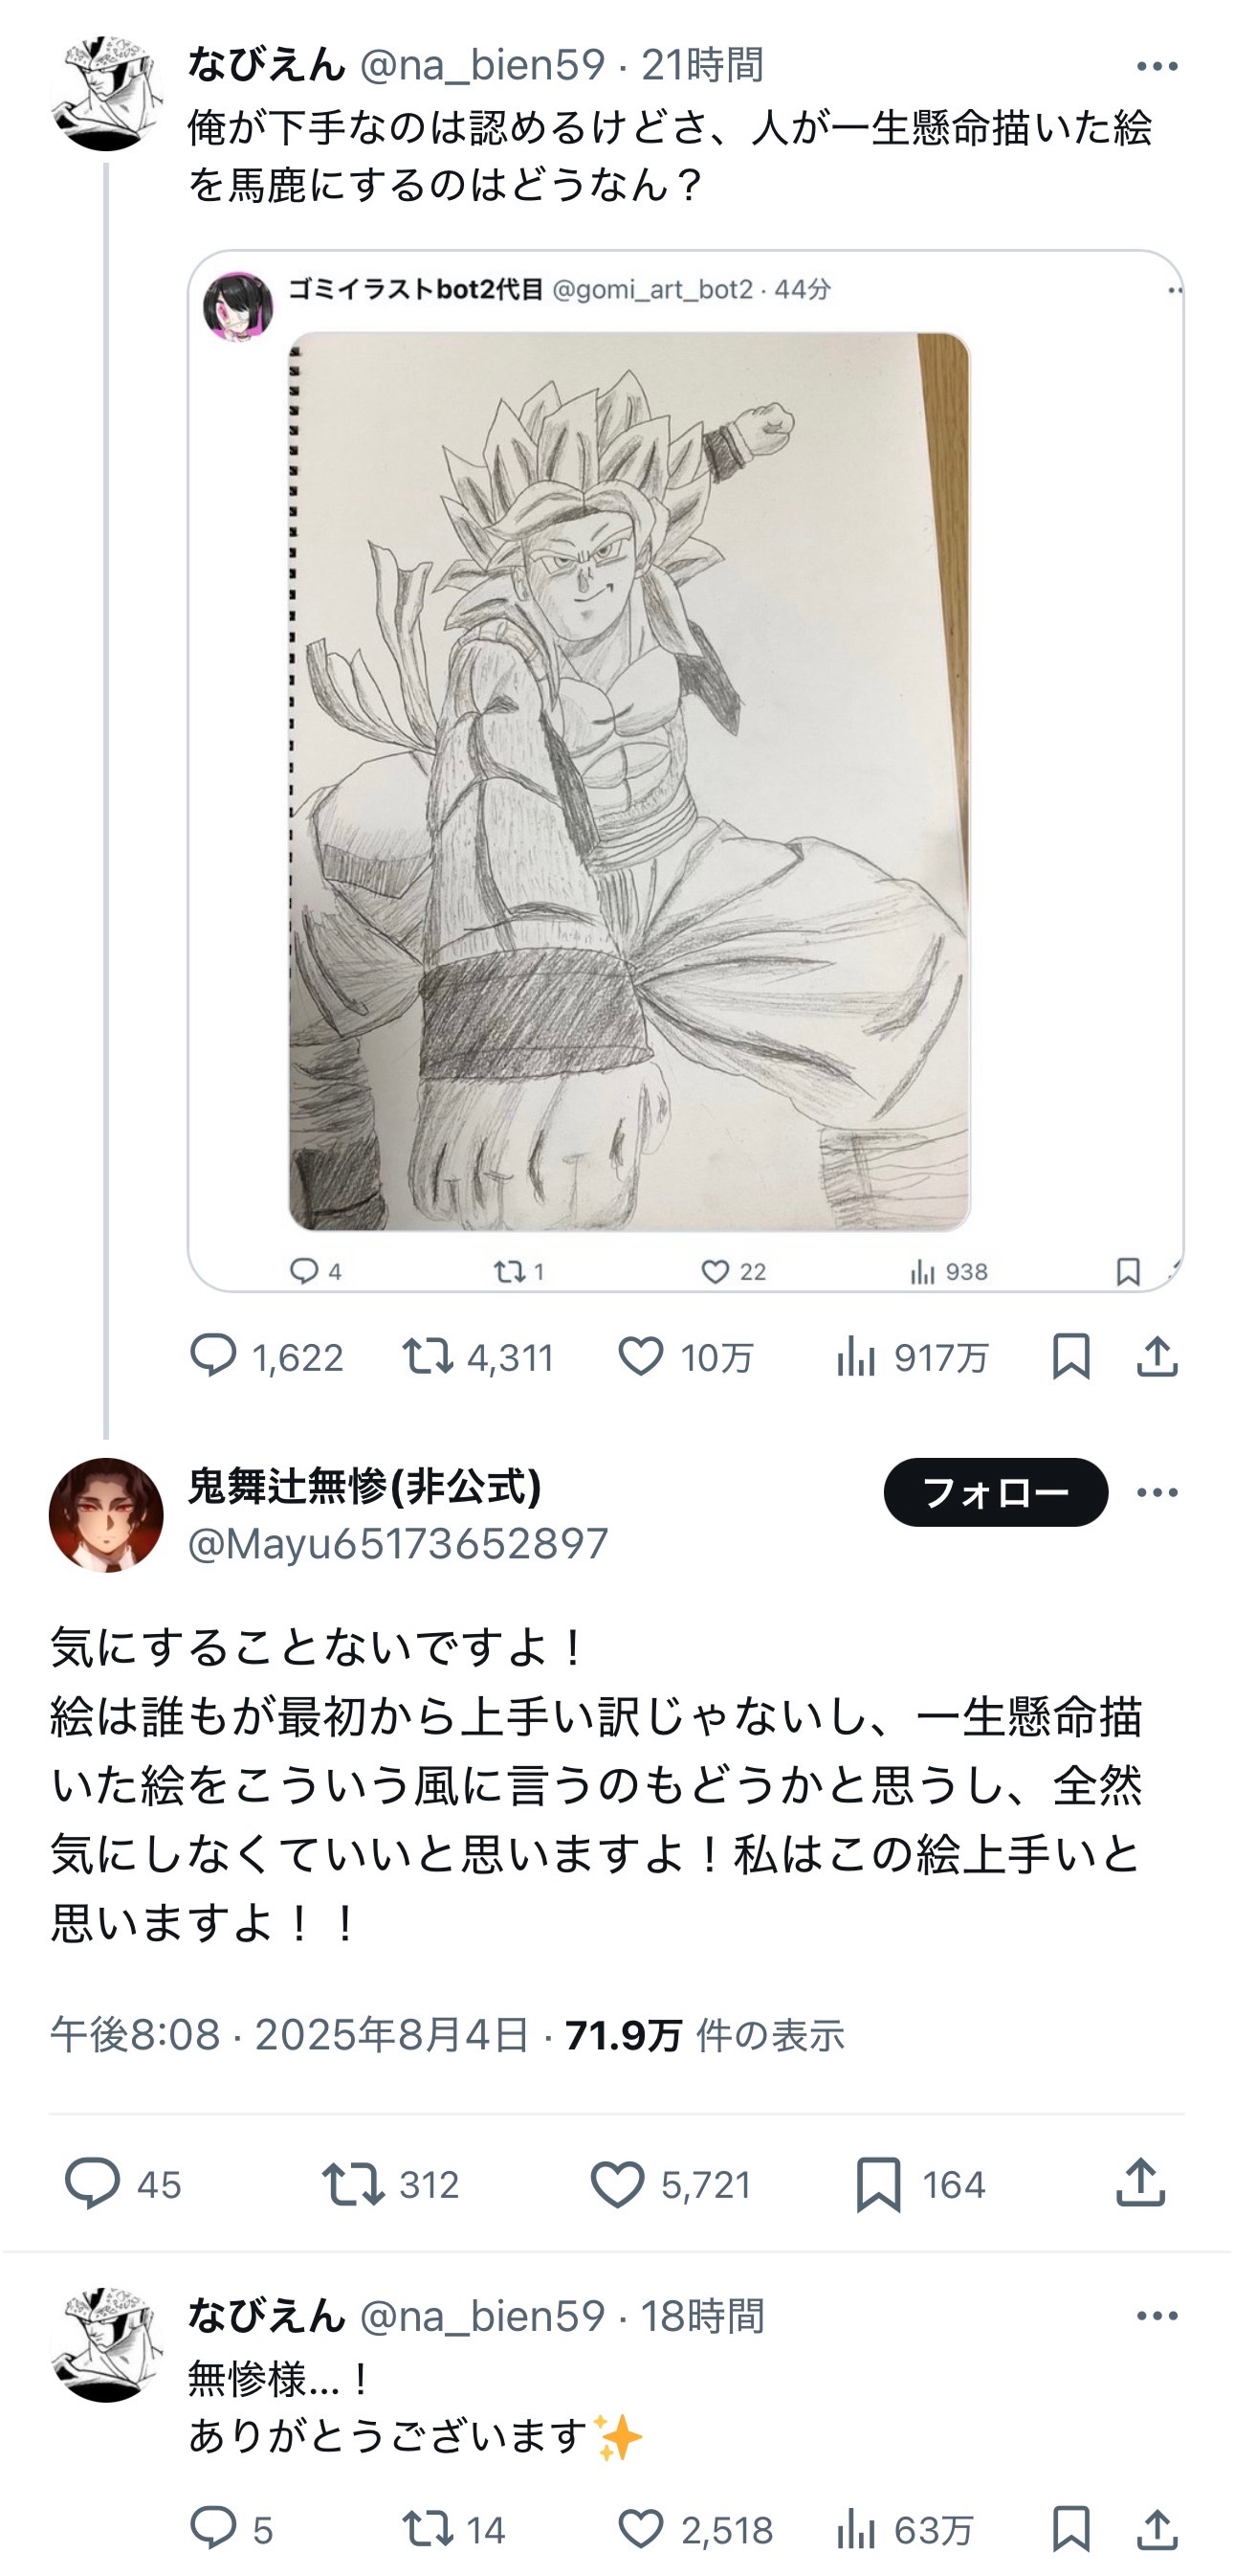The image size is (1234, 2575).
Task: Open the @Mayu65173652897 profile handle
Action: [398, 1544]
